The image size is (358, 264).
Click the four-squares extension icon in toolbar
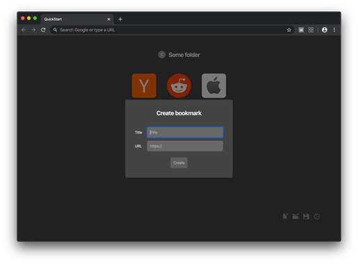(x=311, y=30)
